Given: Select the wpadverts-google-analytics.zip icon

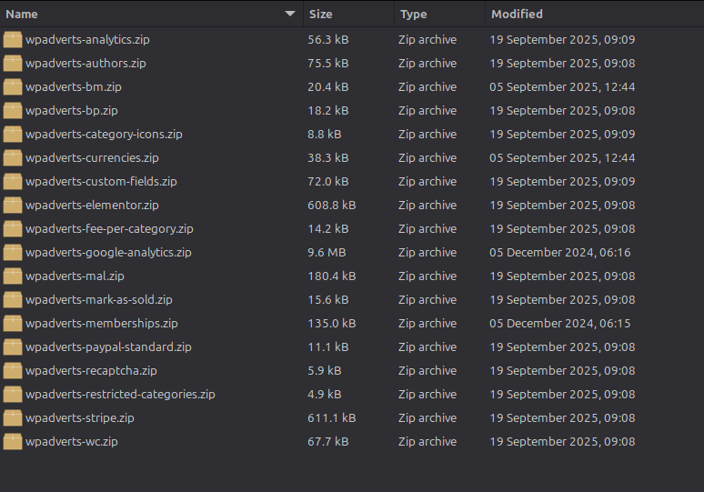Looking at the screenshot, I should [x=12, y=253].
